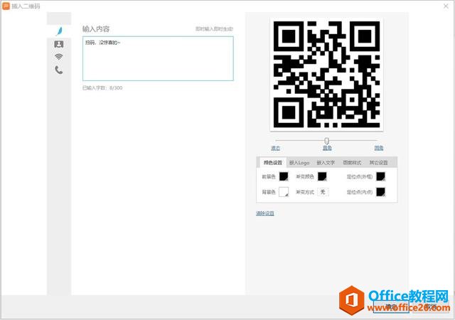Click inside the 输入内容 text box
Screen dimensions: 455x320
158,58
